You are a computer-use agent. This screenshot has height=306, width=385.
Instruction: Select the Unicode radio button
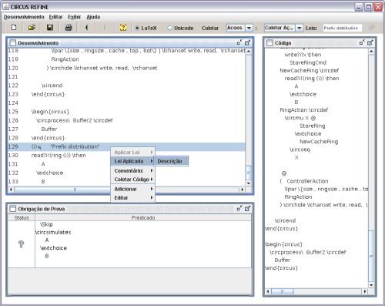pos(170,28)
